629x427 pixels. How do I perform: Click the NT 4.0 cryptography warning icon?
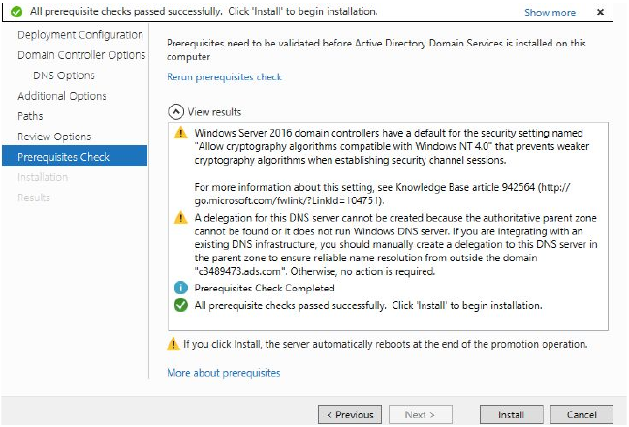click(179, 134)
